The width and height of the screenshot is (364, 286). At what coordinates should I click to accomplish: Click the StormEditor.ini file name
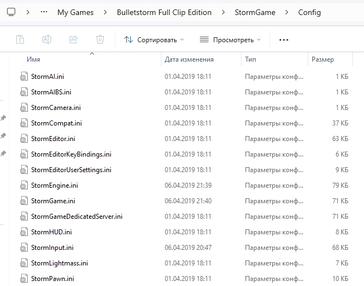pos(53,138)
